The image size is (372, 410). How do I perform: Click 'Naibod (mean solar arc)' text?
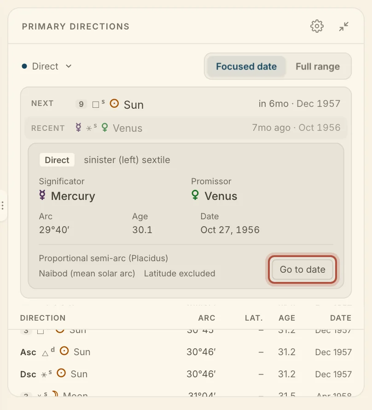[87, 274]
